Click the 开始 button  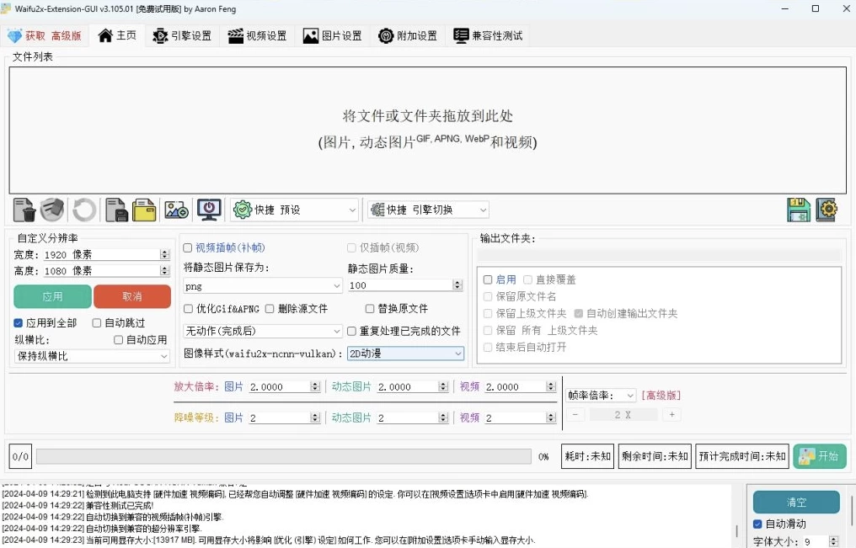[820, 455]
